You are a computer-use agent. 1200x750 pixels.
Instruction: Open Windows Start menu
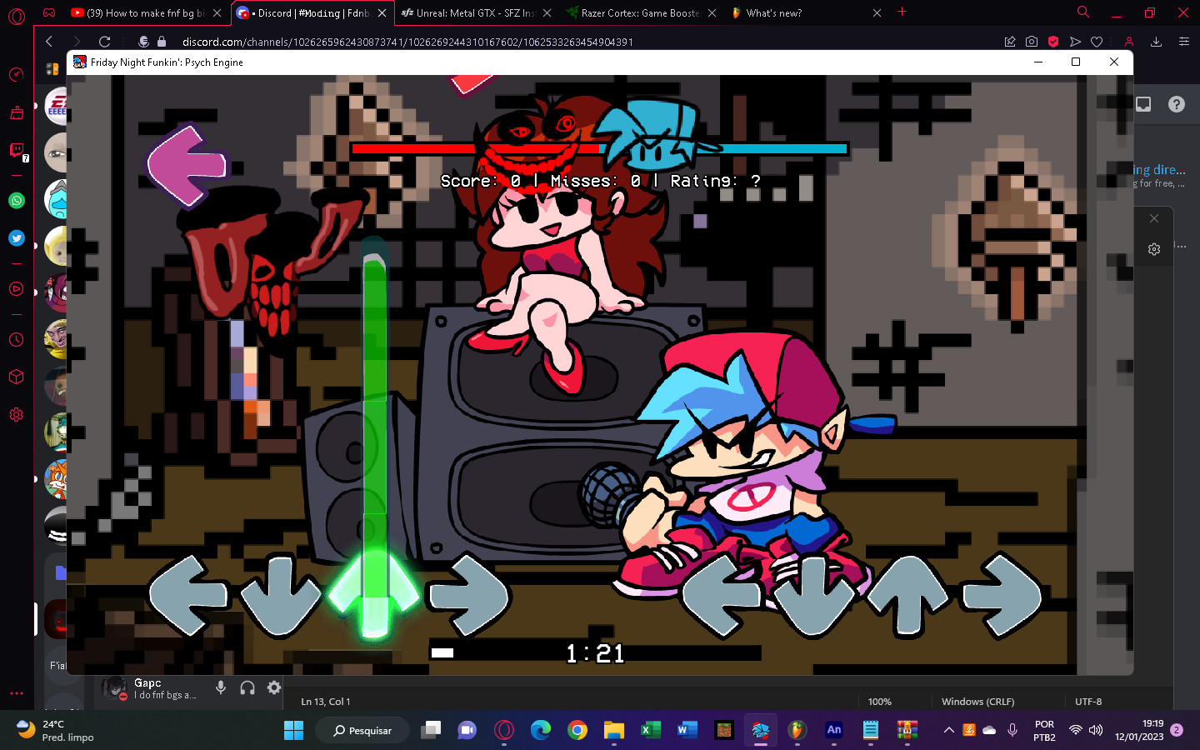pyautogui.click(x=293, y=730)
